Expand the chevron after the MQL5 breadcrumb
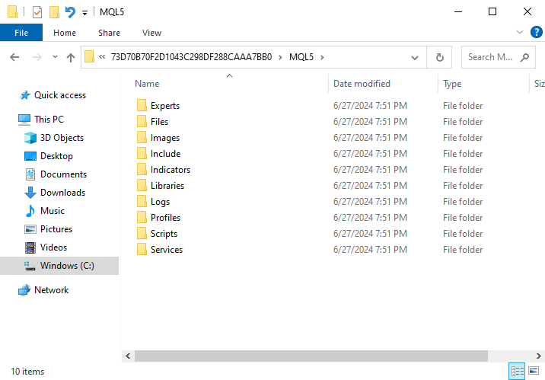Image resolution: width=545 pixels, height=380 pixels. tap(322, 57)
